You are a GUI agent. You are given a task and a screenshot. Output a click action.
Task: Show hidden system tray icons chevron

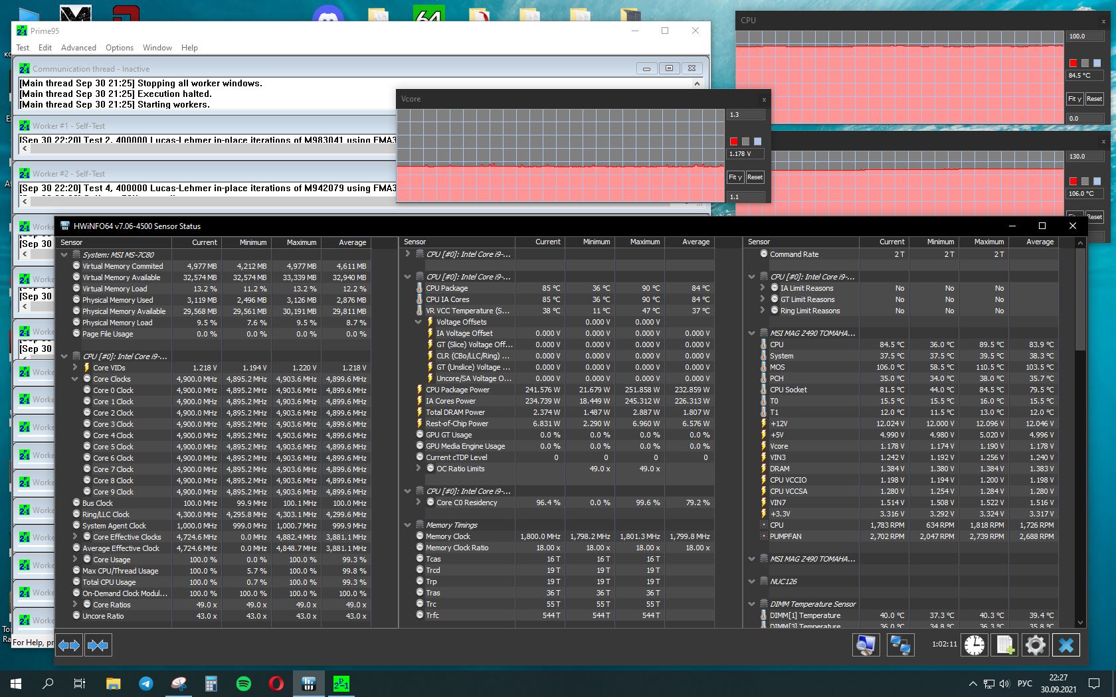pyautogui.click(x=973, y=683)
